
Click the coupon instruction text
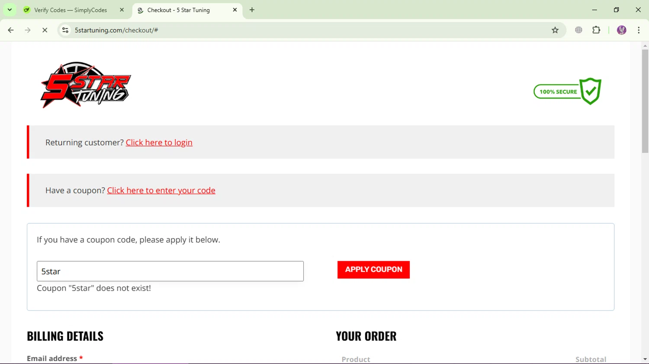[x=129, y=240]
